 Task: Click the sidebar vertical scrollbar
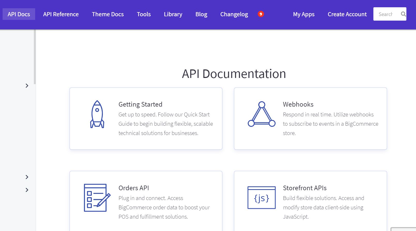point(35,57)
